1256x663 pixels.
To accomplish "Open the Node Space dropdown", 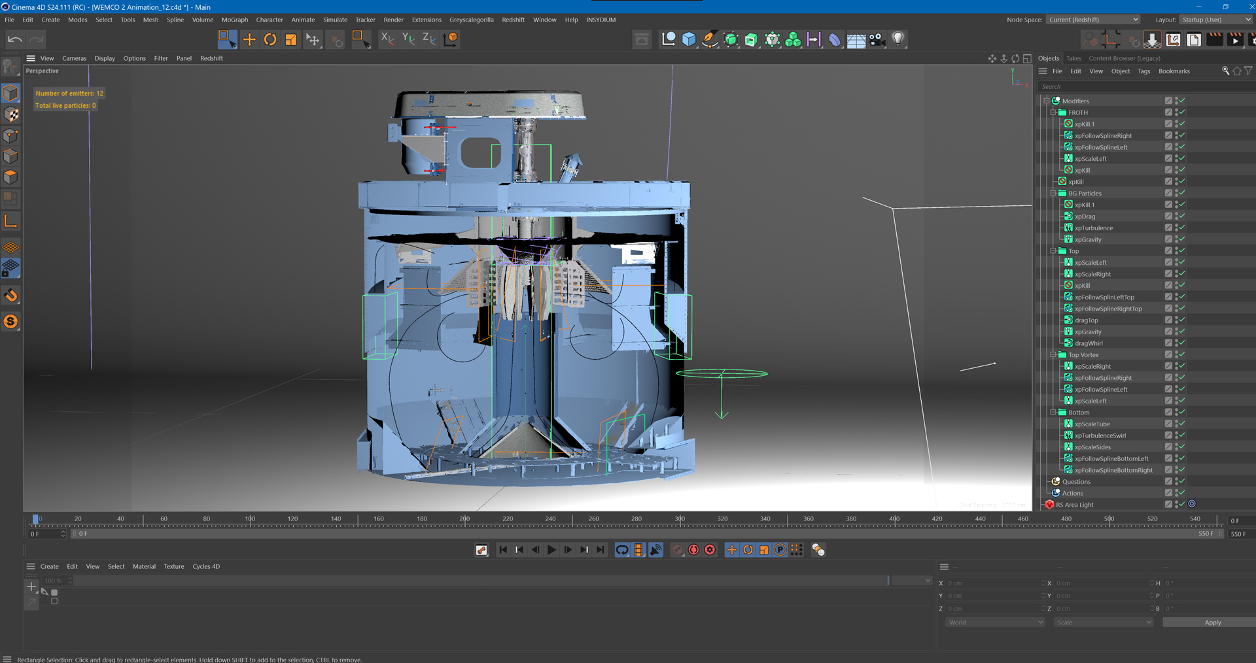I will coord(1092,20).
